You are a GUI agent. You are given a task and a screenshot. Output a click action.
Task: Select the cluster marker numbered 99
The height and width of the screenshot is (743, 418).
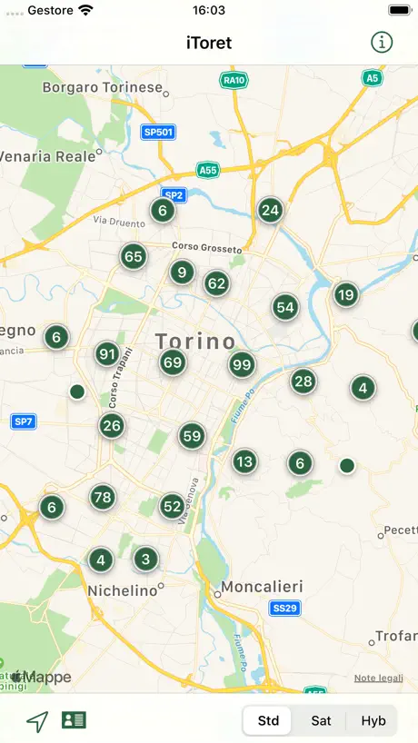pyautogui.click(x=243, y=364)
